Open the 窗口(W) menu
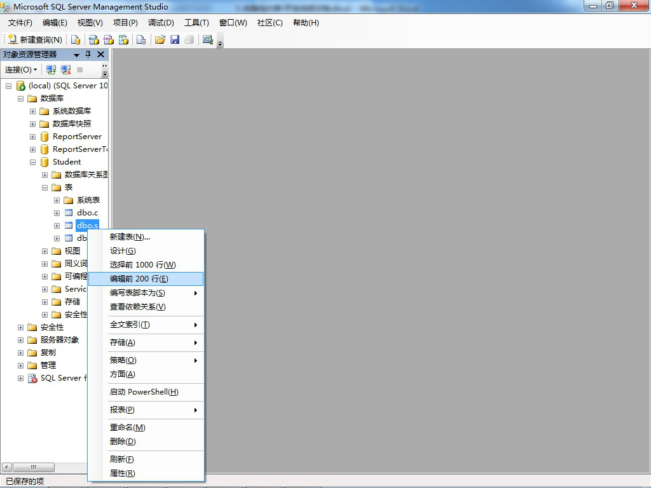The height and width of the screenshot is (488, 651). (233, 23)
